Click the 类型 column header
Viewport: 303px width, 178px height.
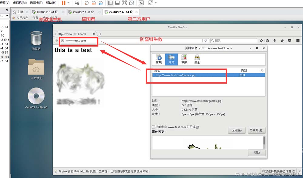click(249, 70)
